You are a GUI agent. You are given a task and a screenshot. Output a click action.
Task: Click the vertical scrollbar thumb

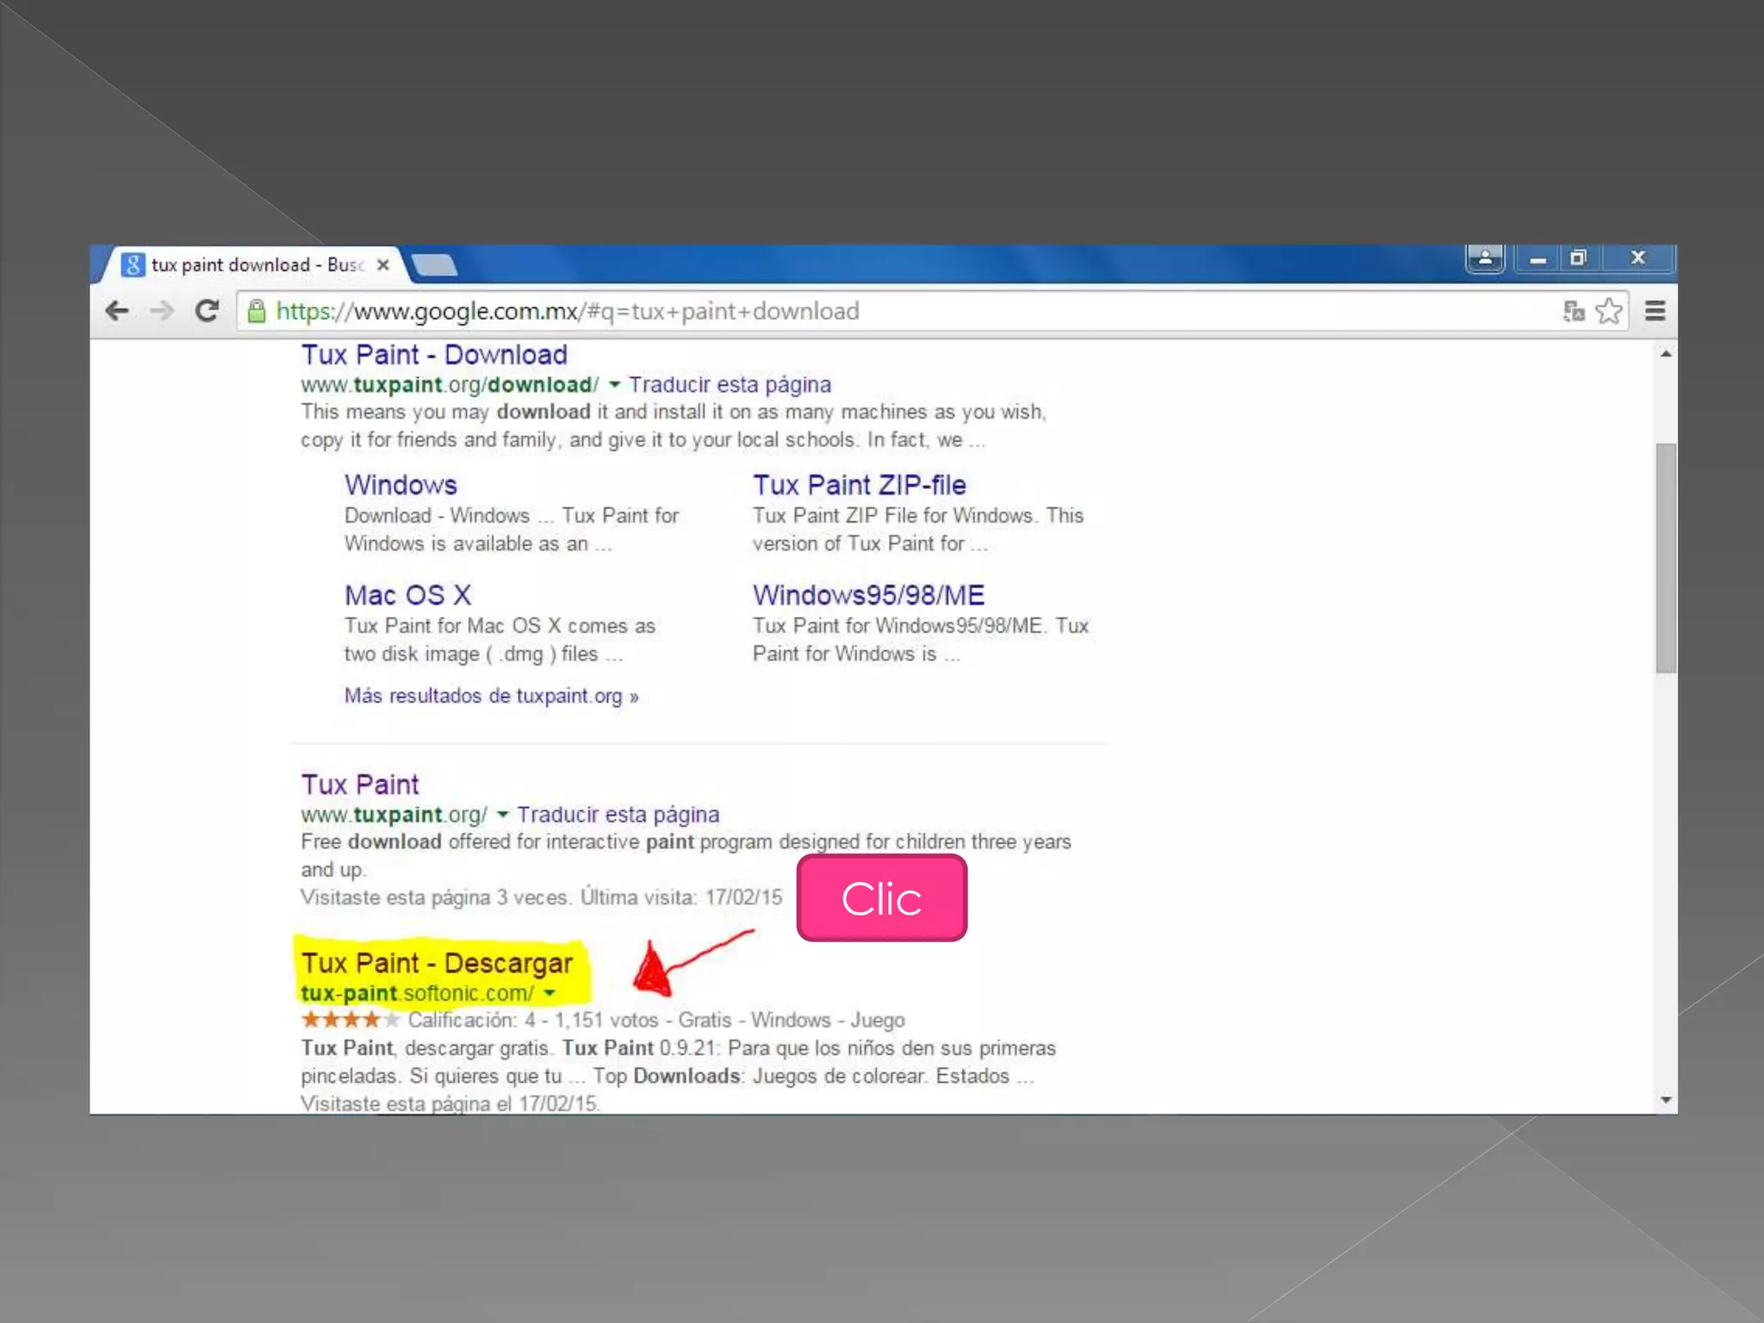1665,558
